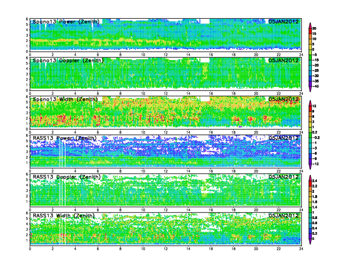
Task: Click the '-25' label on the top colorbar
Action: [315, 71]
